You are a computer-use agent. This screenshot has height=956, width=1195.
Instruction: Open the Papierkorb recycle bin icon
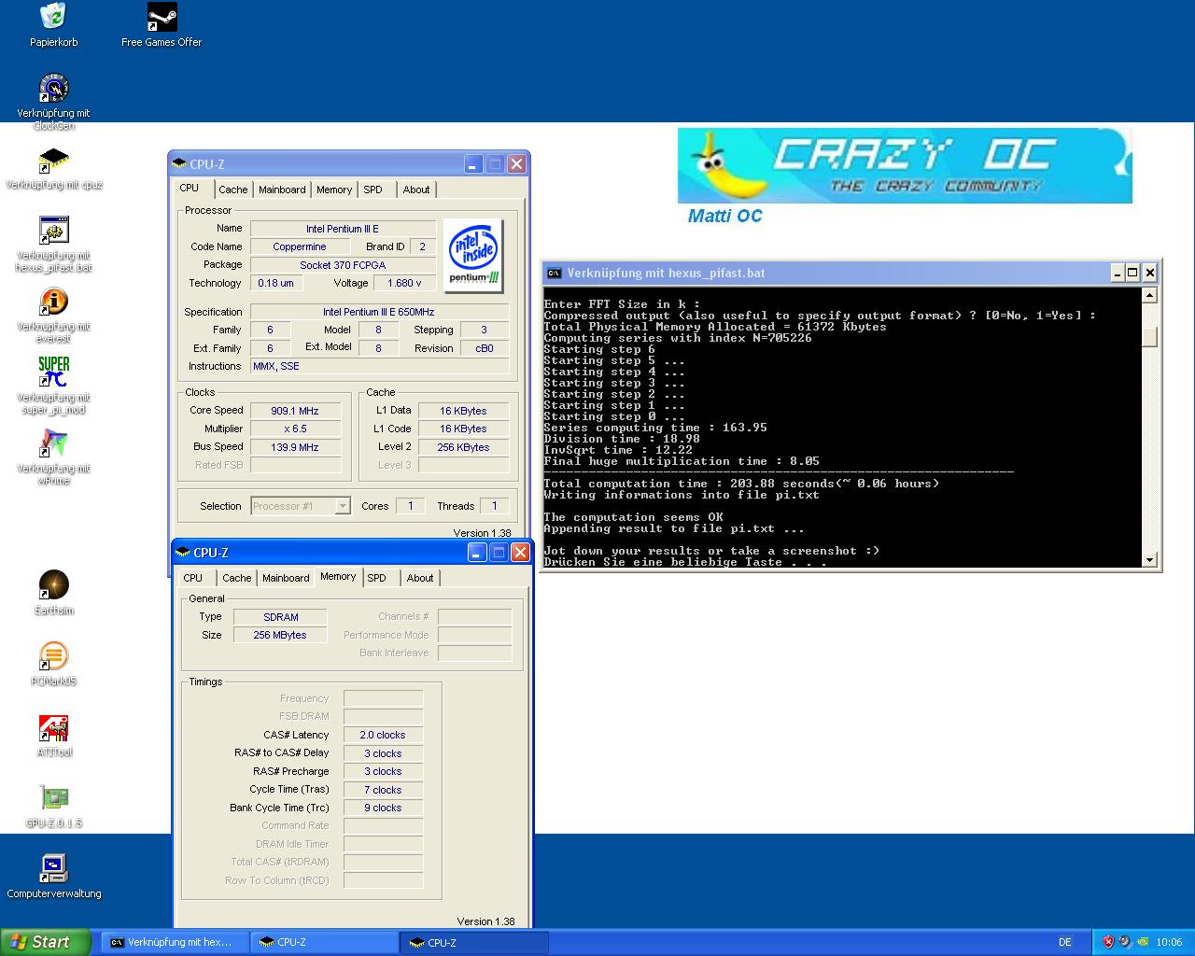53,17
